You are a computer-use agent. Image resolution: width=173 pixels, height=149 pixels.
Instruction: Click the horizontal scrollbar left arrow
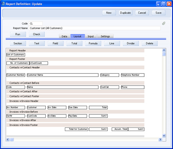(8, 140)
